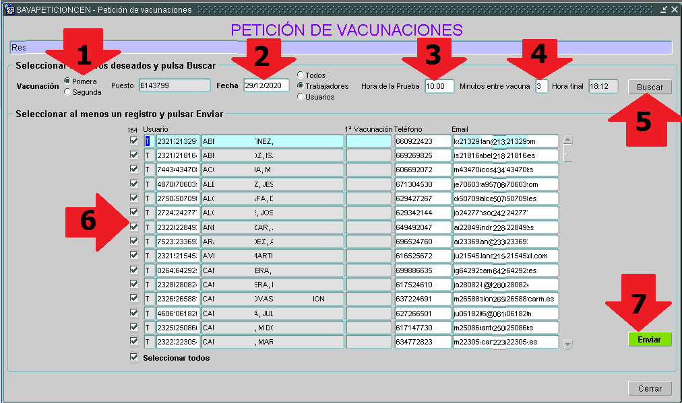This screenshot has width=682, height=403.
Task: Click the Hora de la Prueba field
Action: (439, 86)
